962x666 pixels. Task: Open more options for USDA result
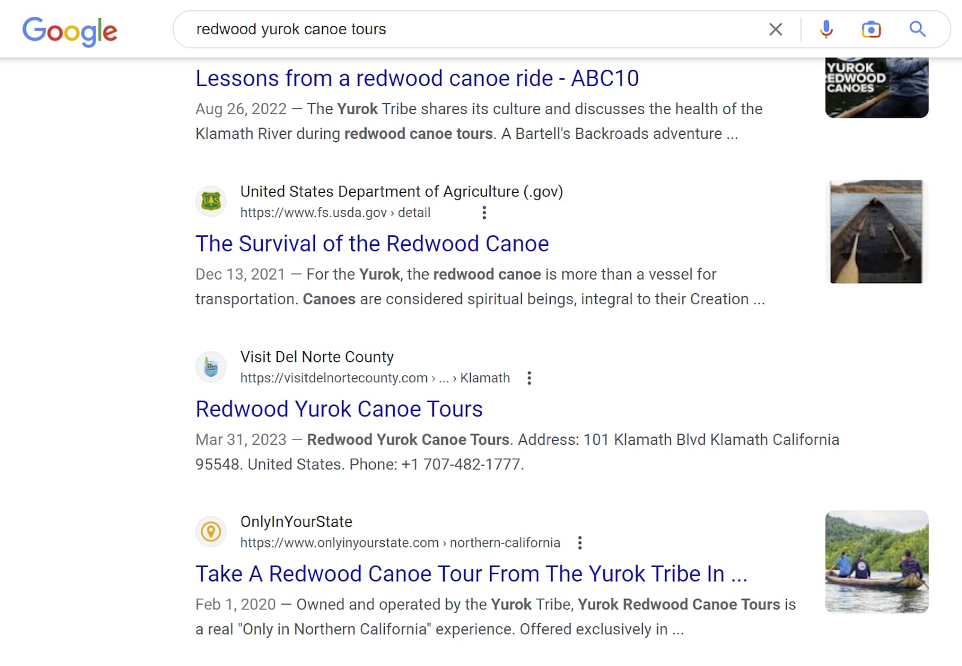click(484, 213)
